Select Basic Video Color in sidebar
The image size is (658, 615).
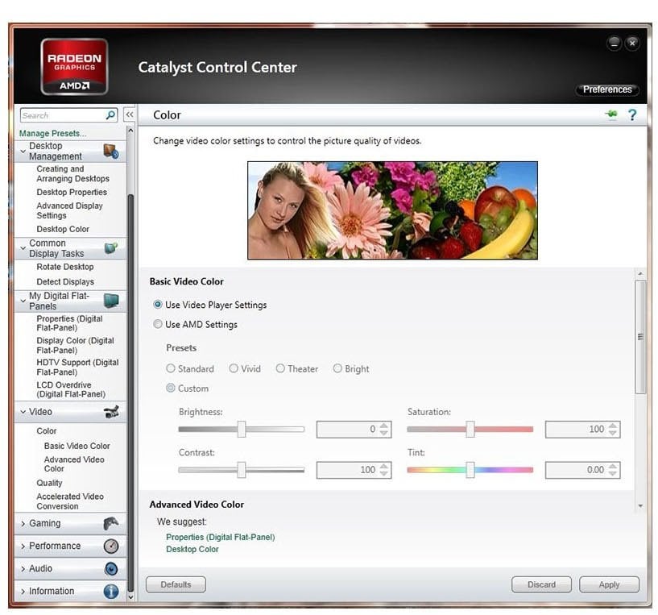coord(77,446)
